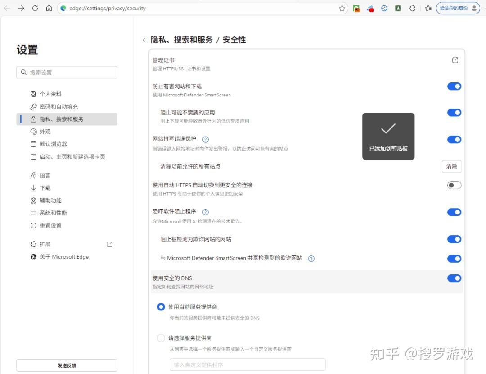
Task: Open 外观 settings section
Action: click(x=67, y=132)
